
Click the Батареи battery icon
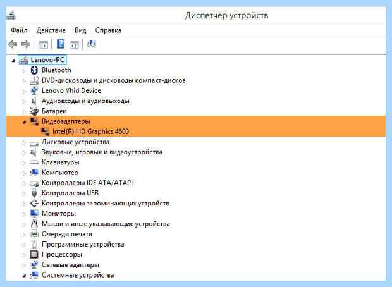tap(34, 111)
